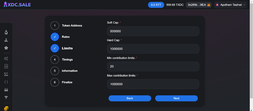Click the 999.69 TXDC balance text
This screenshot has height=111, width=253.
pos(175,5)
